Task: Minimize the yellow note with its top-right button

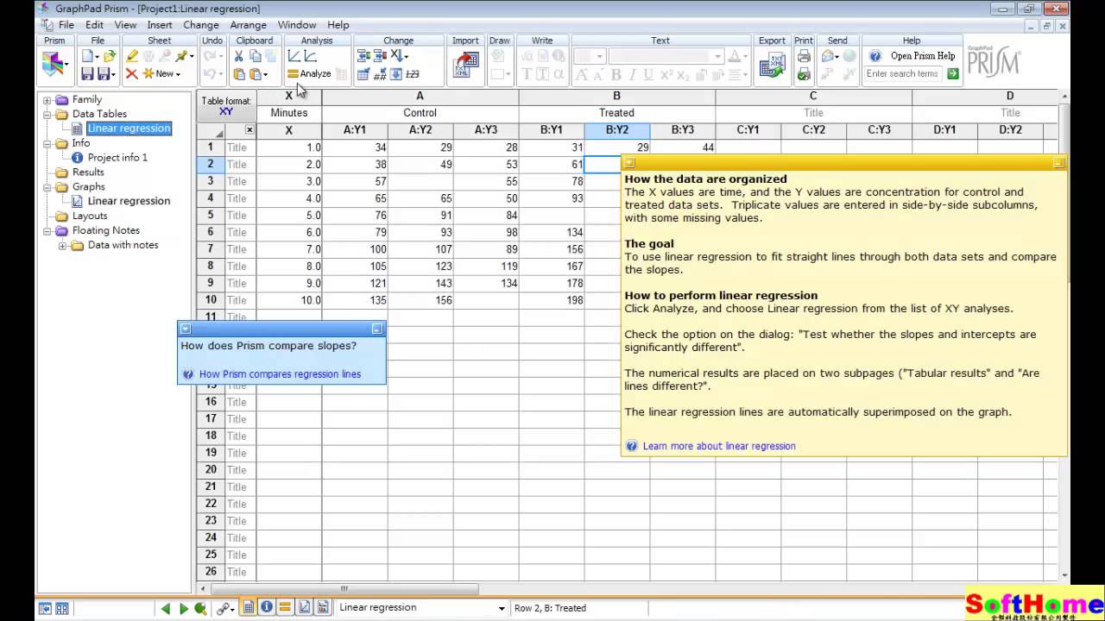Action: (1058, 163)
